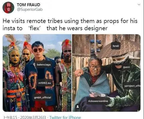Tap the gmbh_official product tag

coord(42,98)
